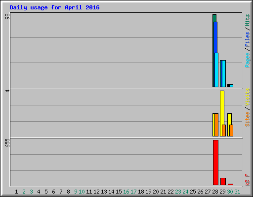Screen dimensions: 253x197
Task: Click day label 29 on the x-axis
Action: 222,192
